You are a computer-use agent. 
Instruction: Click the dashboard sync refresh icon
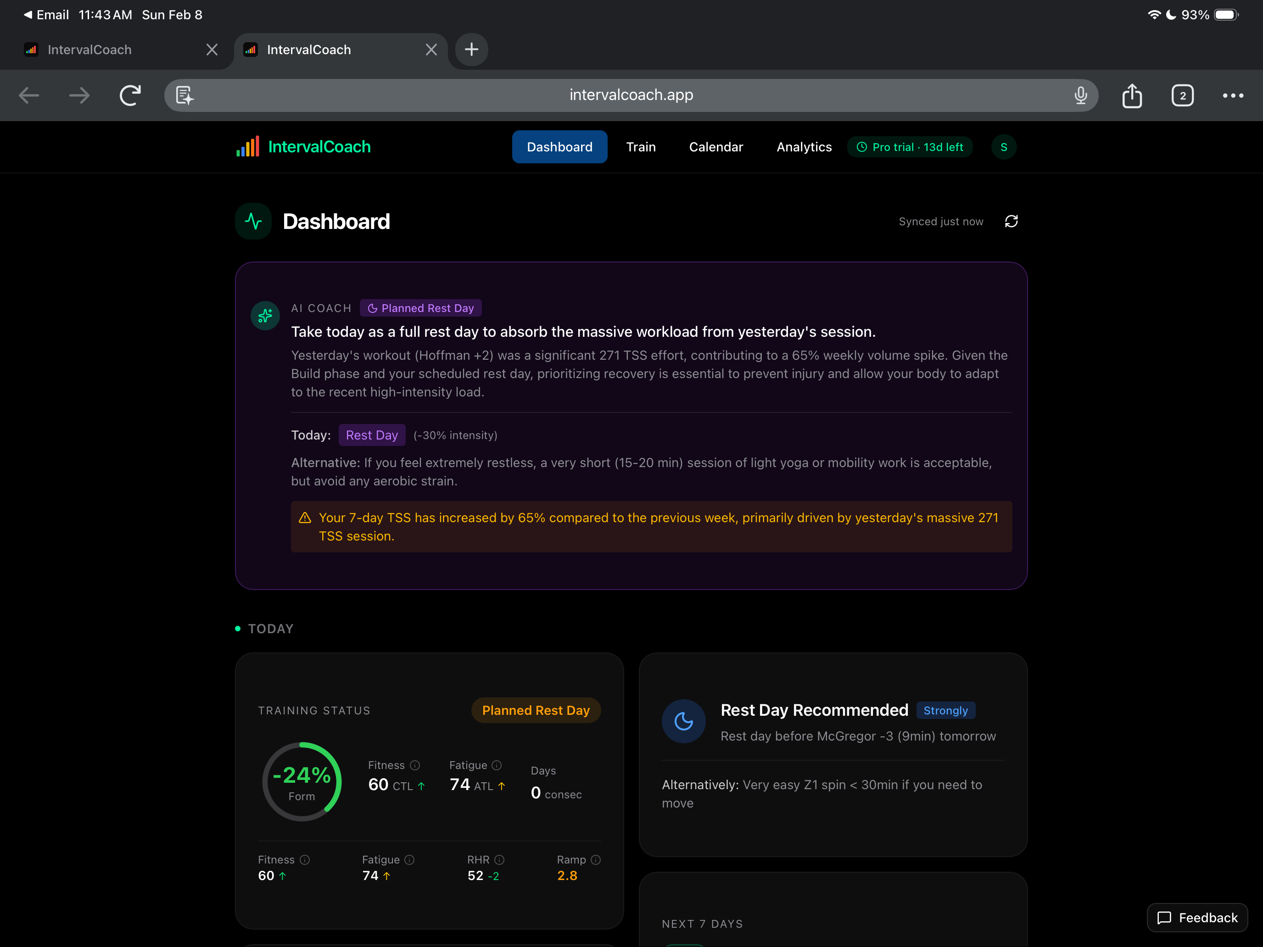tap(1011, 222)
